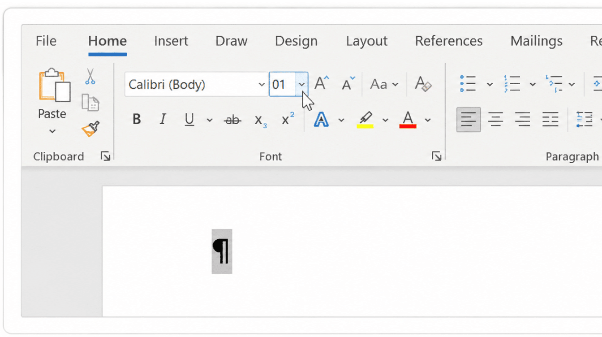Open the Font dialog launcher
602x337 pixels.
[436, 156]
